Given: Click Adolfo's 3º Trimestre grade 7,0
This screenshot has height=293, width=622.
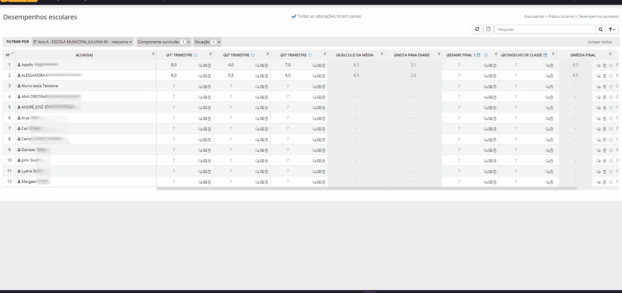Looking at the screenshot, I should coord(288,65).
